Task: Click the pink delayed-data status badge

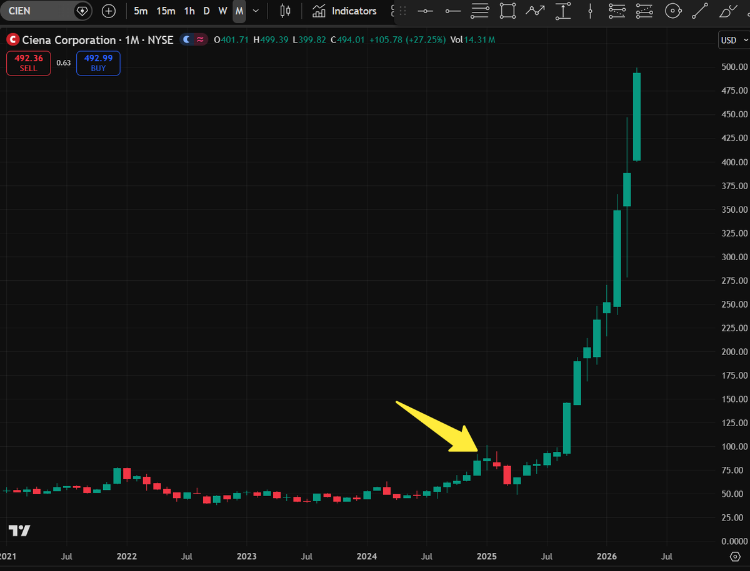Action: click(x=200, y=39)
